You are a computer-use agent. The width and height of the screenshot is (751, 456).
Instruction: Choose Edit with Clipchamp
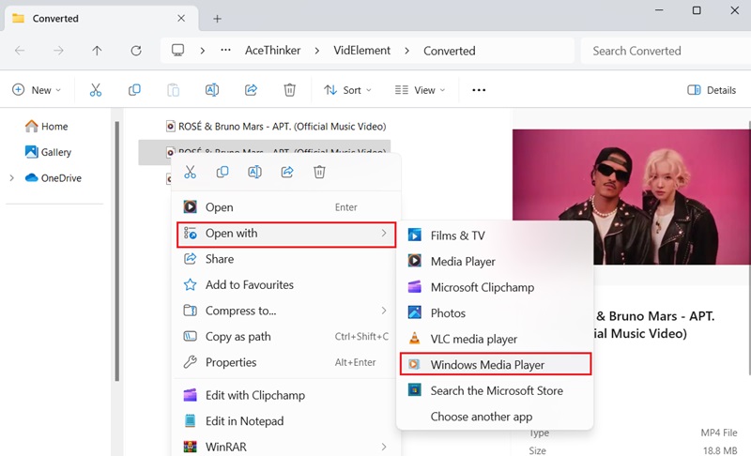coord(286,395)
